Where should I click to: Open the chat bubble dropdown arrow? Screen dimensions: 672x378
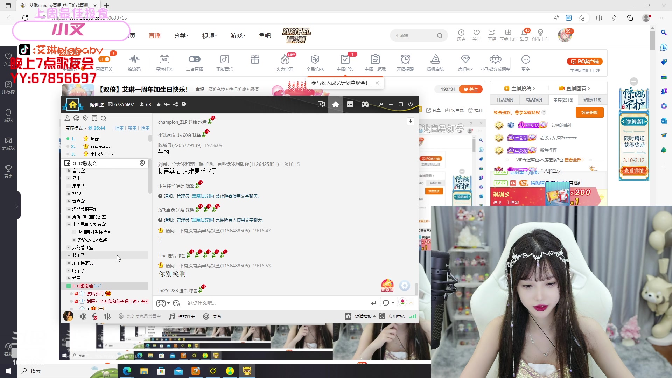[x=393, y=303]
